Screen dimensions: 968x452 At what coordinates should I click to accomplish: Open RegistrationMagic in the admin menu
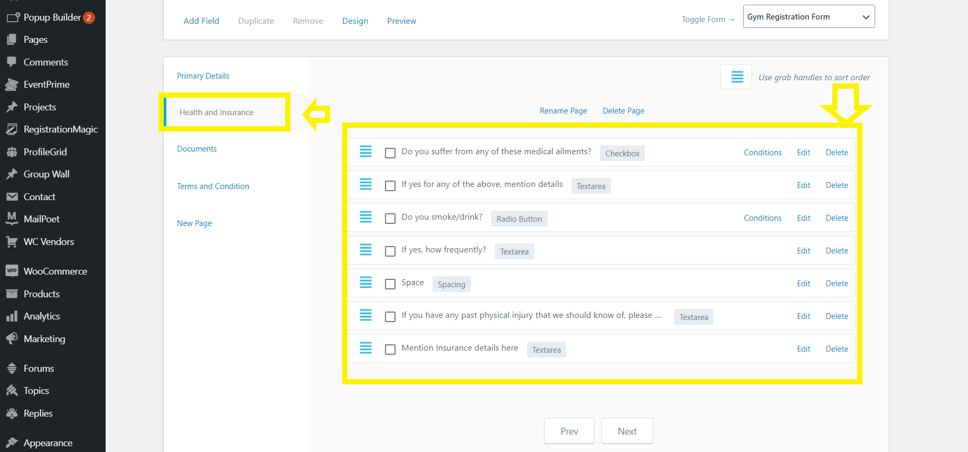[x=60, y=129]
